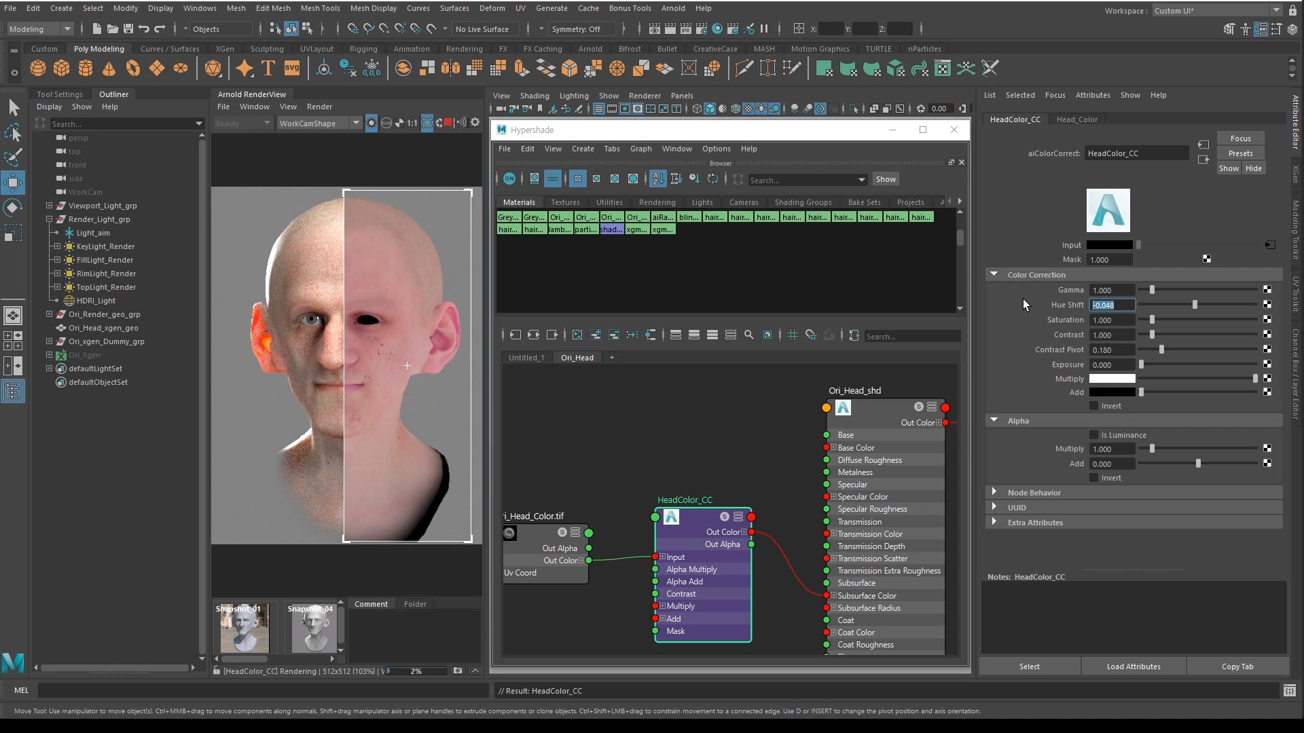Click the Arnold RenderView settings gear

point(475,123)
